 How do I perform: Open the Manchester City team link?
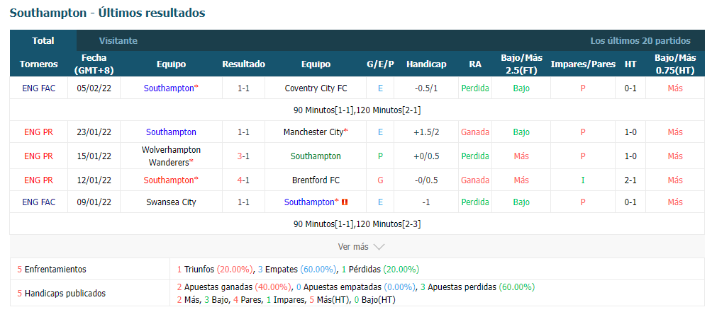coord(313,132)
